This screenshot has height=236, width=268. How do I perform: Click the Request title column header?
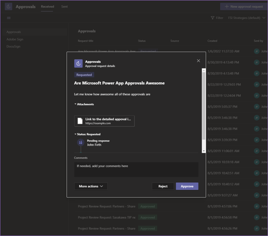(86, 41)
